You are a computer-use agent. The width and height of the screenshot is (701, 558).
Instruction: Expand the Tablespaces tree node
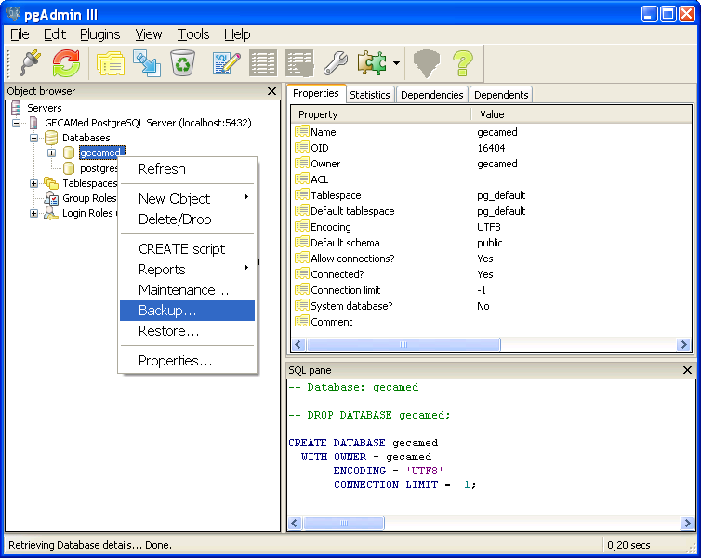point(34,183)
